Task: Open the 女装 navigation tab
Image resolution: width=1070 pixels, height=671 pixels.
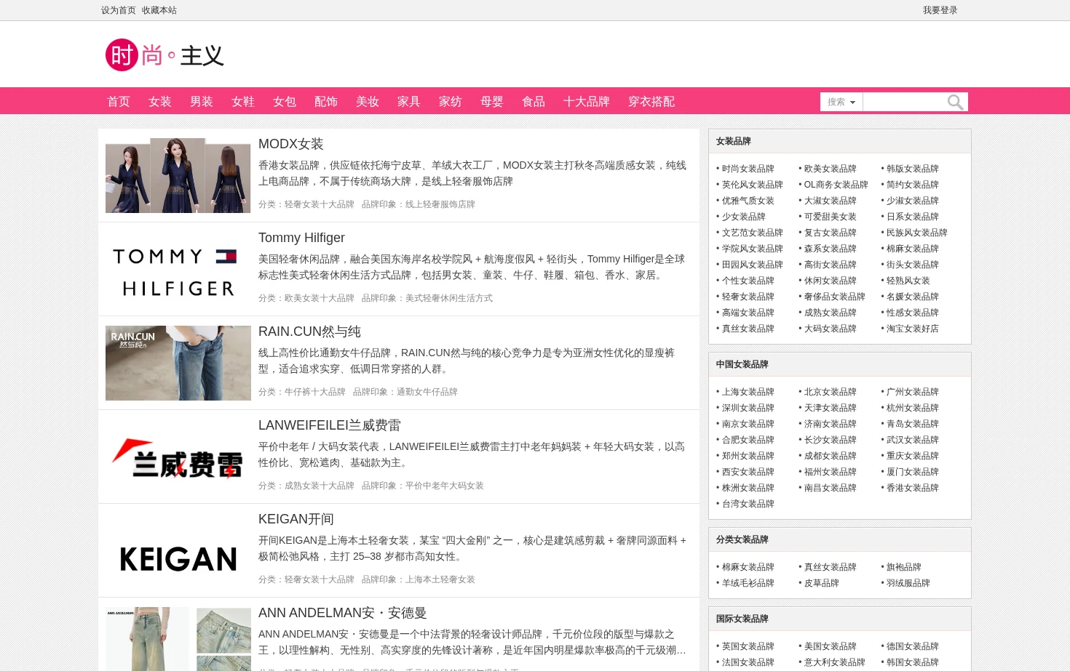Action: tap(160, 102)
